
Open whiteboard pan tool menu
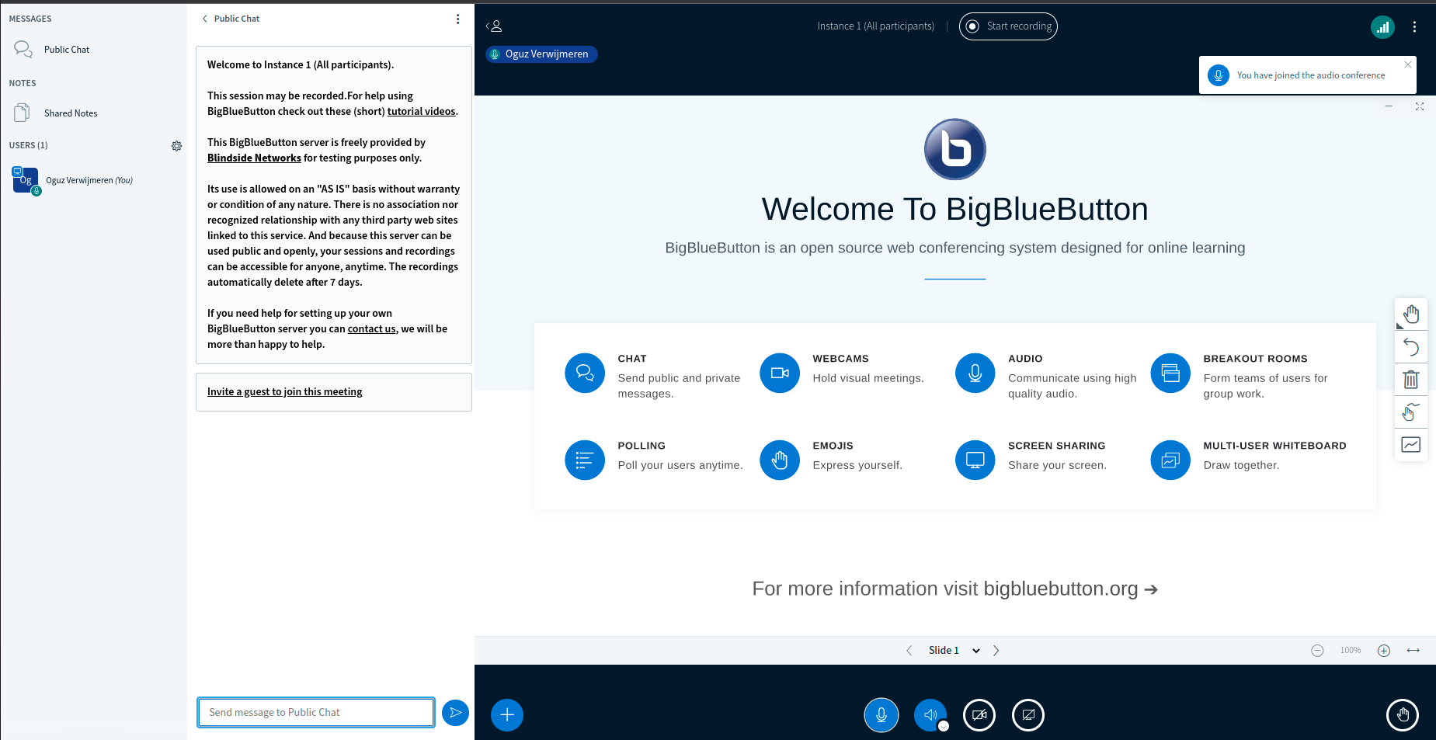(x=1411, y=314)
